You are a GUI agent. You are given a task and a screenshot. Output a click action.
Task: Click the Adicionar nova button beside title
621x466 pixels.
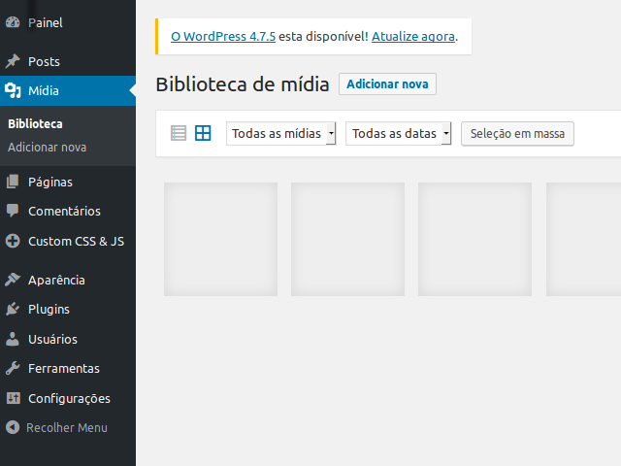point(387,84)
